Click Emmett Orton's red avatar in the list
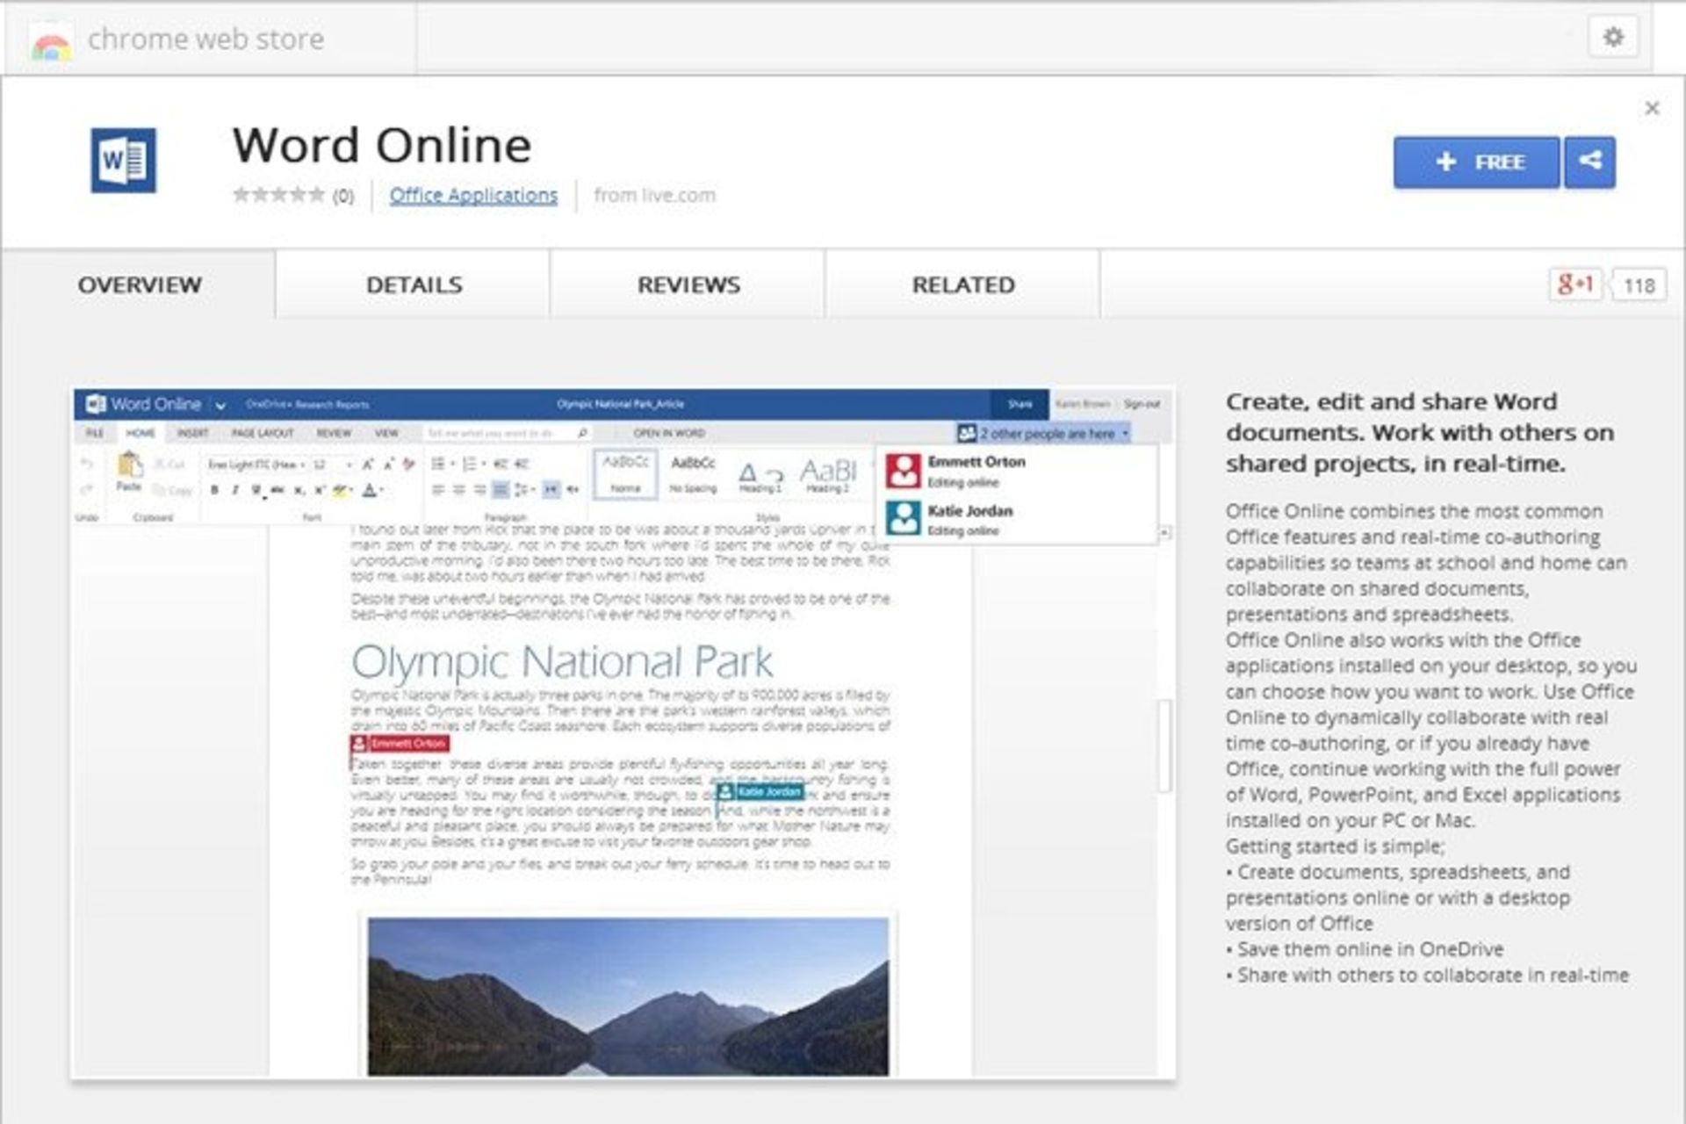1686x1124 pixels. 903,471
